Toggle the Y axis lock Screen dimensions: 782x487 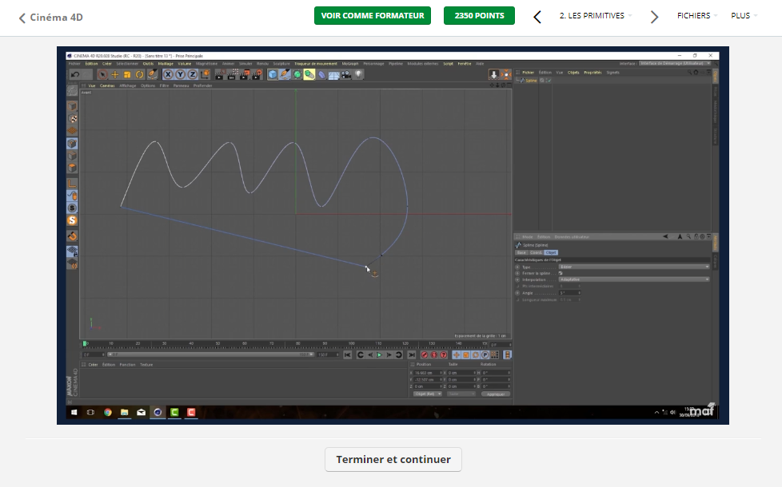[x=180, y=75]
